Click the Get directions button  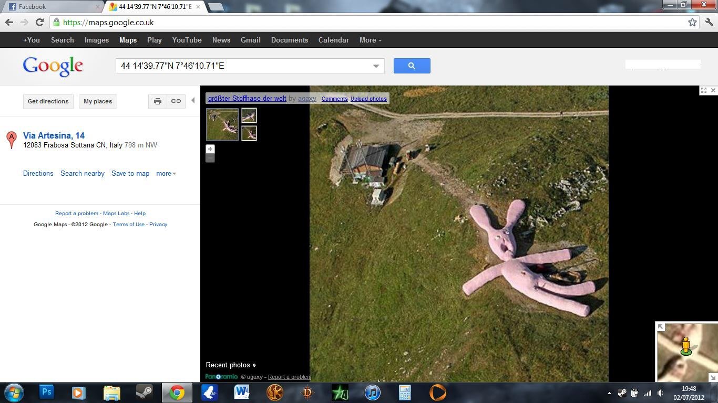pyautogui.click(x=48, y=101)
